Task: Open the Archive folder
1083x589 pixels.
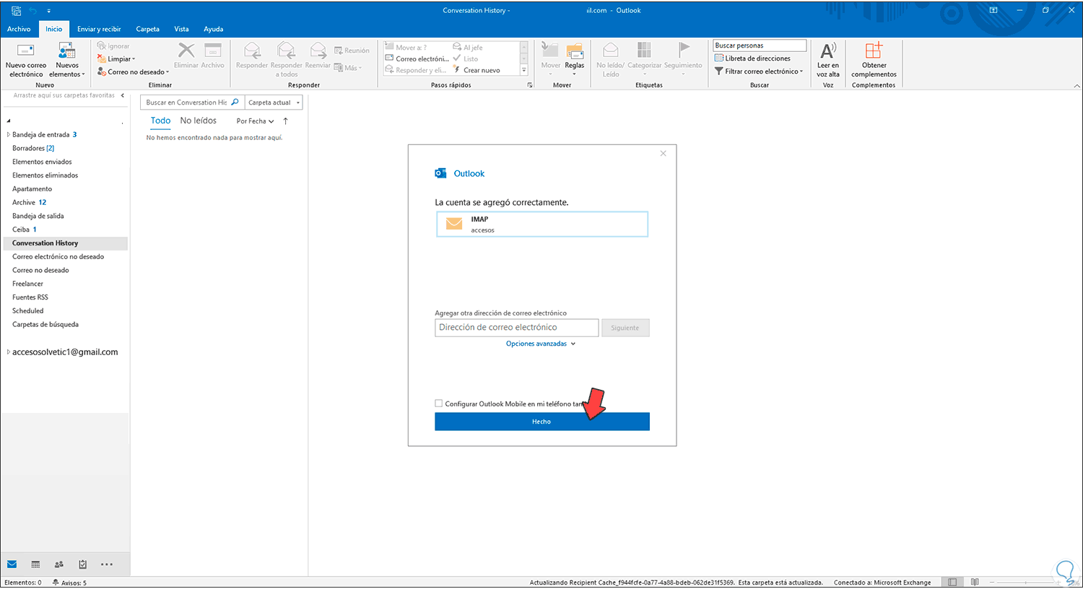Action: (29, 202)
